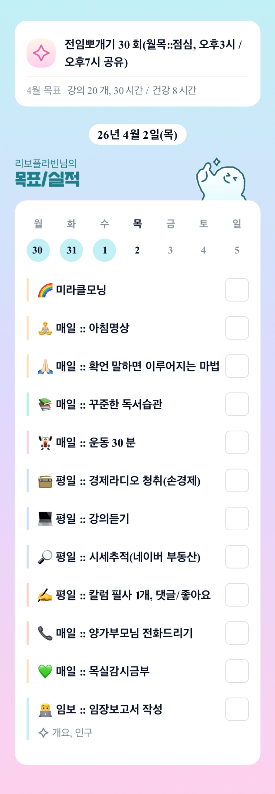The width and height of the screenshot is (275, 794).
Task: Open the 확언 말하면 이루어지는 마법 goal
Action: tap(137, 366)
